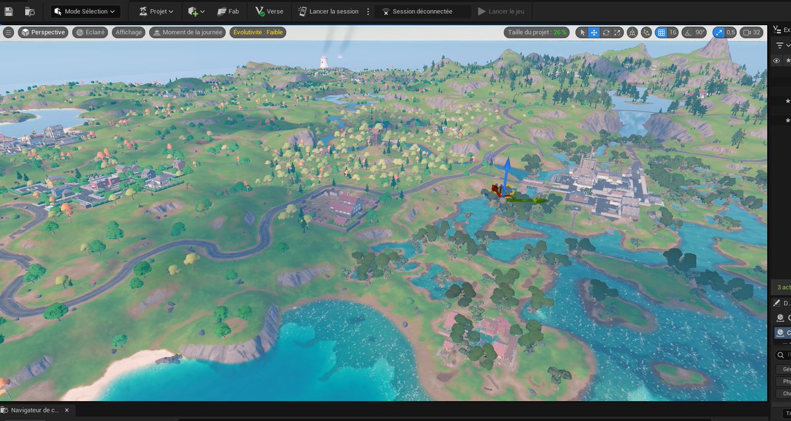Open the Fab marketplace button
This screenshot has height=421, width=791.
point(227,11)
